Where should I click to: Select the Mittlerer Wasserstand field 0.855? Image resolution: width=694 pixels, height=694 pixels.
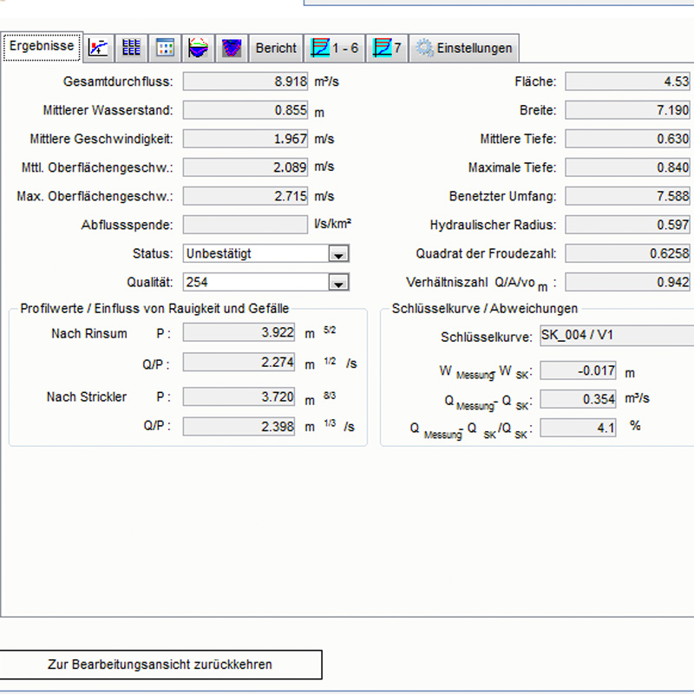tap(246, 110)
